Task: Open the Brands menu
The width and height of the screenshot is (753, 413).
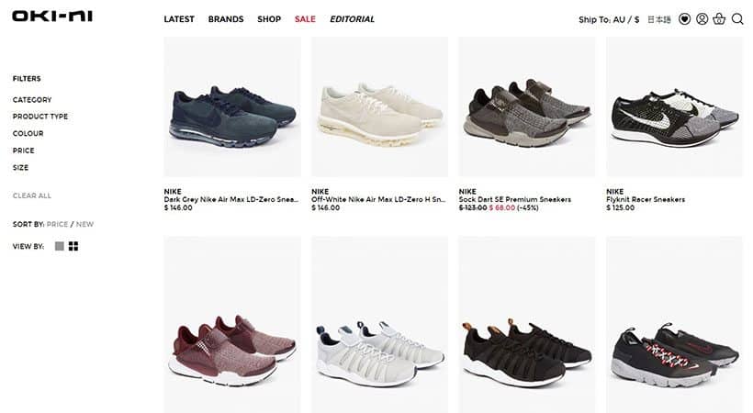Action: click(226, 19)
